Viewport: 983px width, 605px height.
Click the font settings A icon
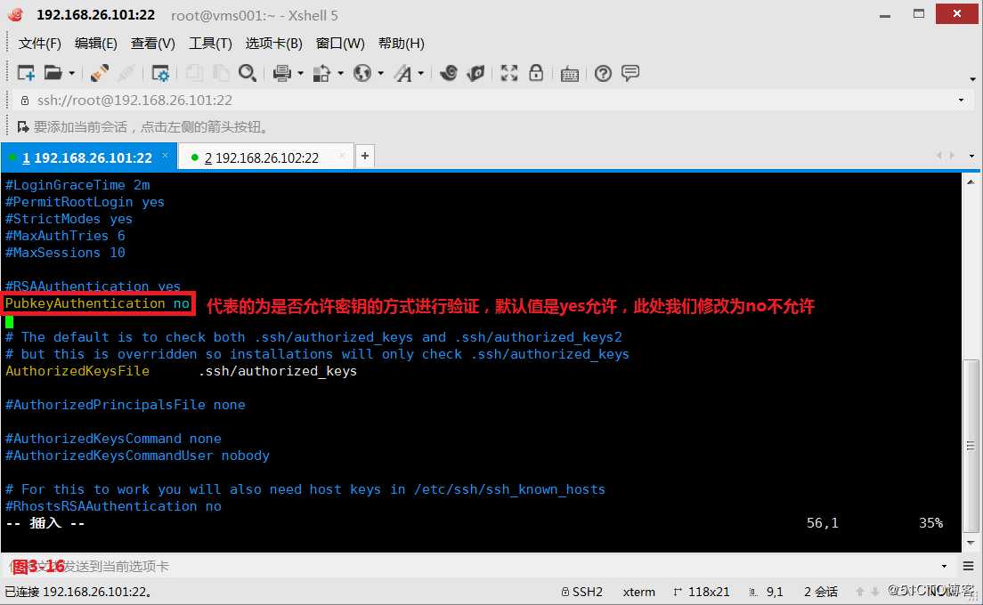403,72
